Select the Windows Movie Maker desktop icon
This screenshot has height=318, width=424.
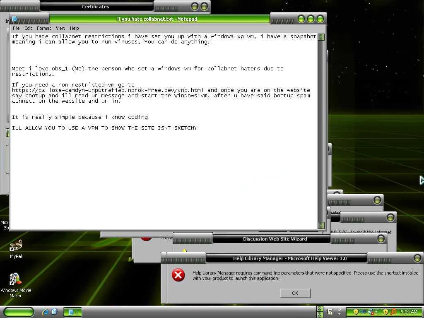pos(16,285)
